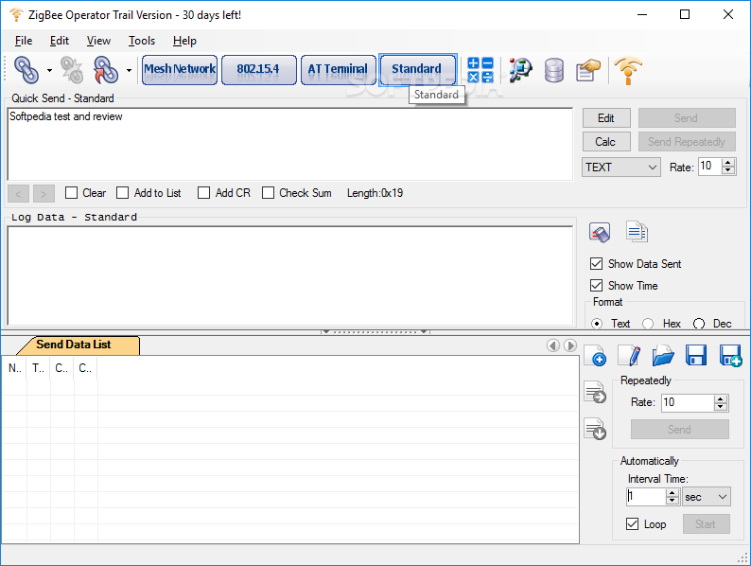The width and height of the screenshot is (751, 566).
Task: Click the Send button in Quick Send
Action: pyautogui.click(x=687, y=118)
